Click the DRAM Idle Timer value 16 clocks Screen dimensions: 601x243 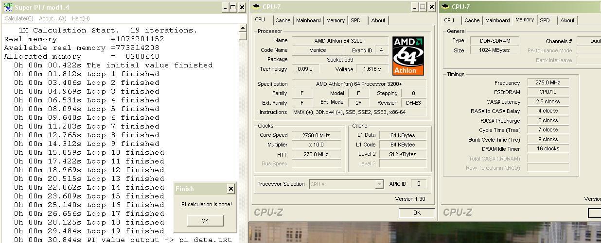pos(548,149)
